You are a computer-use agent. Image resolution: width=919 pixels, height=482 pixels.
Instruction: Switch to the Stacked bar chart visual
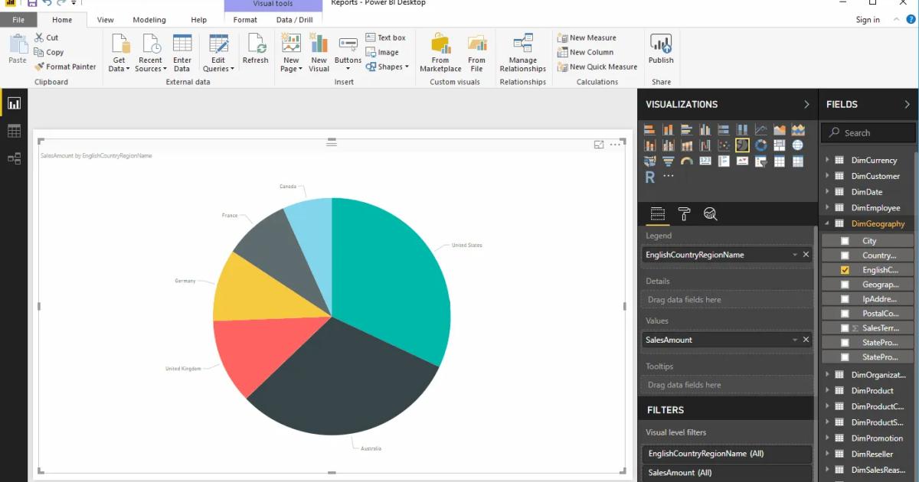649,129
